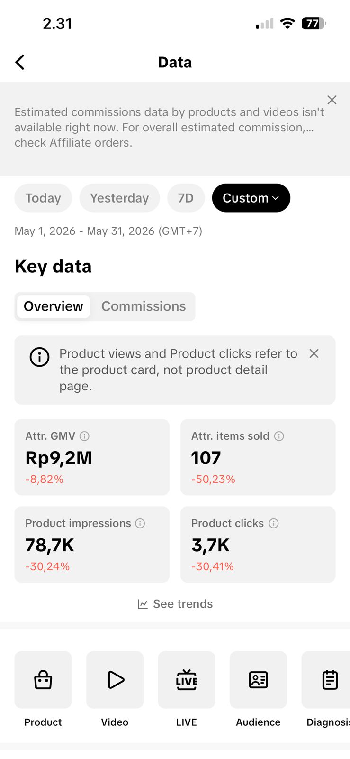Expand the Custom date range dropdown
Viewport: 350px width, 759px height.
tap(251, 198)
